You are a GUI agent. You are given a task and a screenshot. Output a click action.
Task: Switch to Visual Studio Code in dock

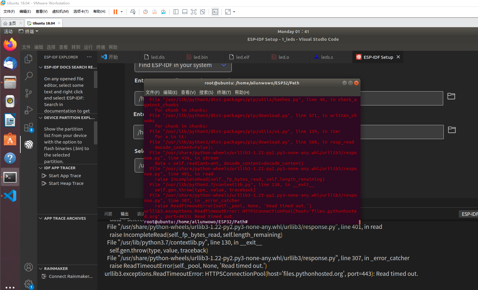pyautogui.click(x=10, y=196)
